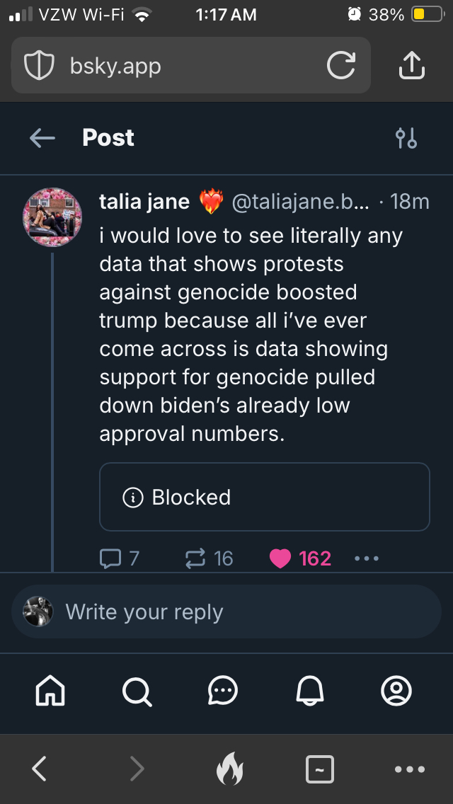Open the Search tab
Screen dimensions: 453x804
coord(137,690)
